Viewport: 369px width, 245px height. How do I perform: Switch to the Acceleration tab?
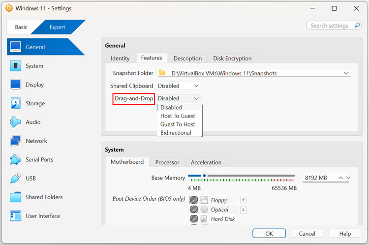pos(206,162)
